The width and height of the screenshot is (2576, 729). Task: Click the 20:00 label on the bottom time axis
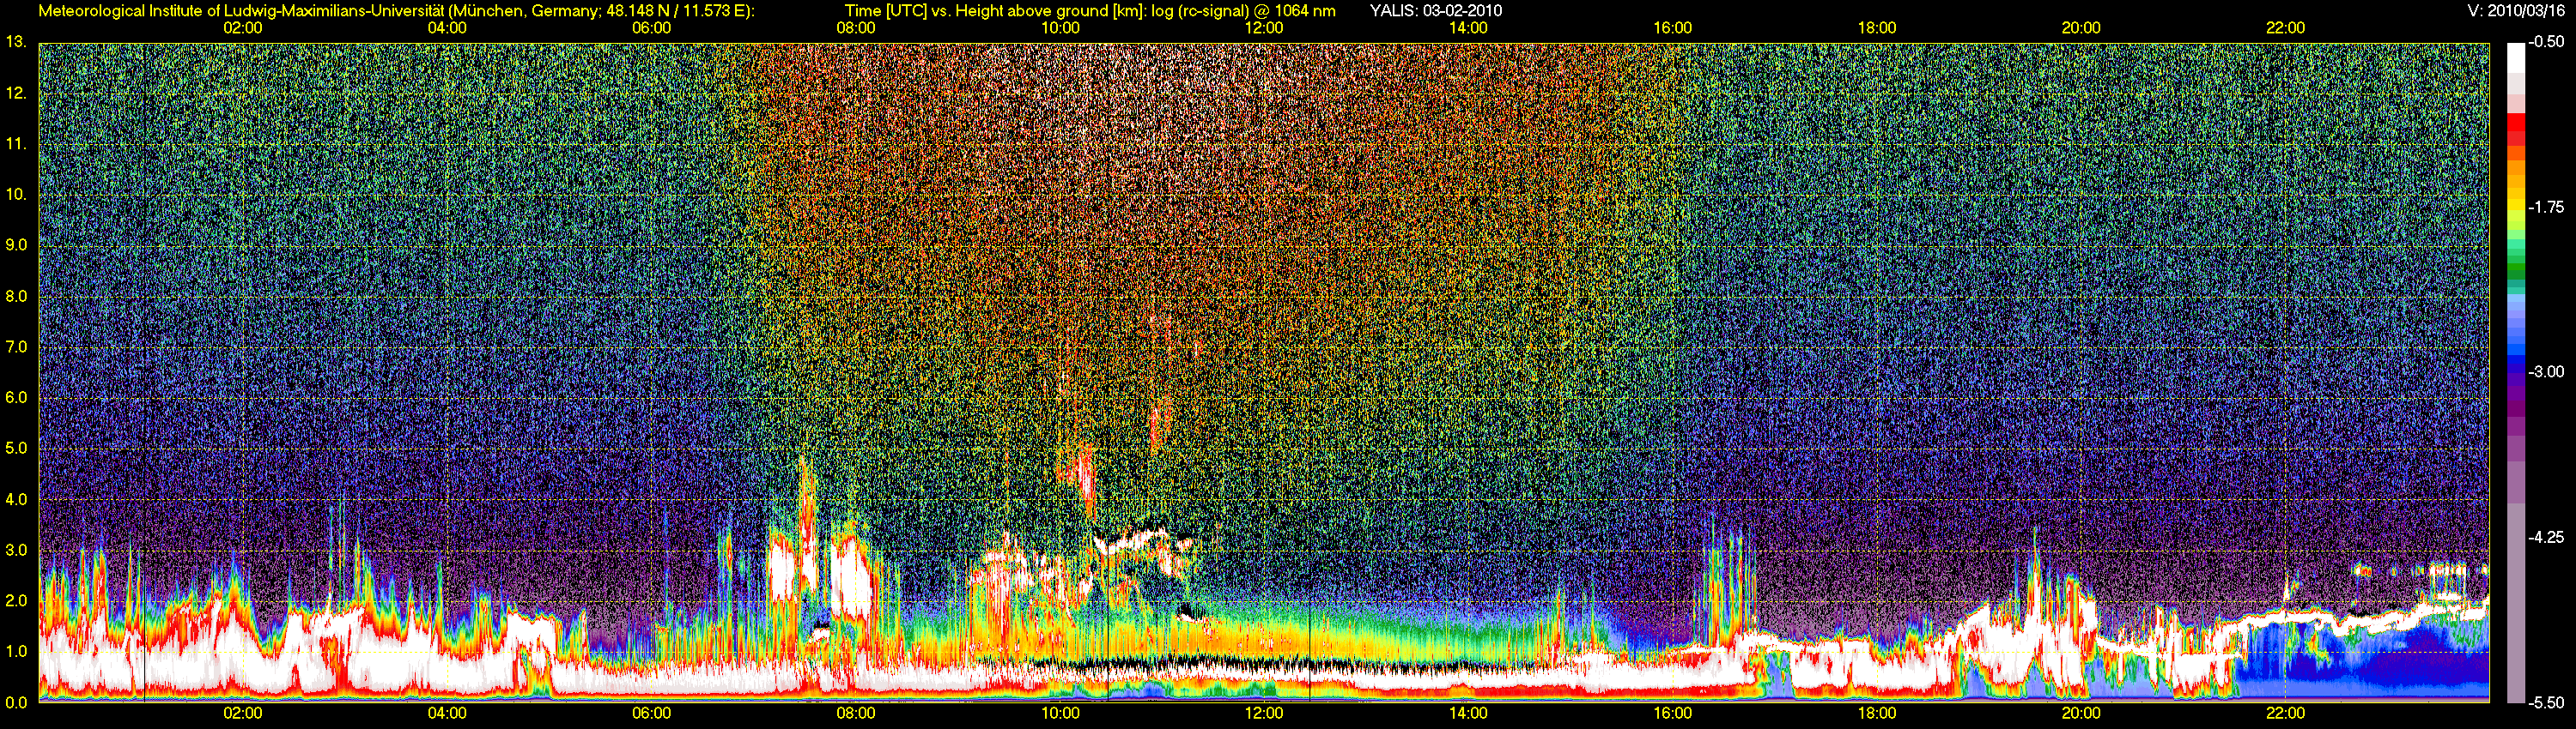pyautogui.click(x=2081, y=713)
